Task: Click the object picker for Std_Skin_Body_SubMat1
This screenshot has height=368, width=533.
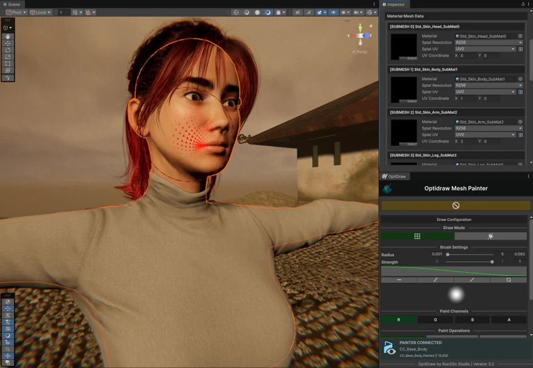Action: tap(520, 79)
